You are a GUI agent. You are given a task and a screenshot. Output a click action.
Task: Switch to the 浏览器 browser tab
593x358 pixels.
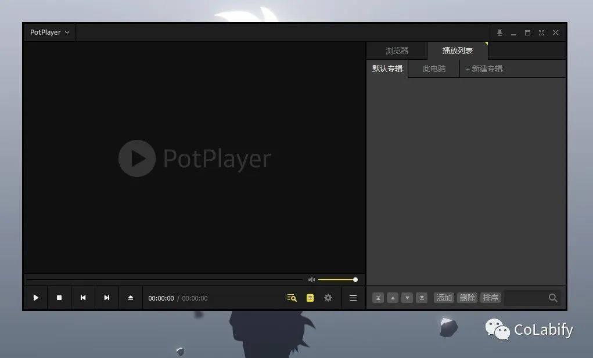pos(397,50)
